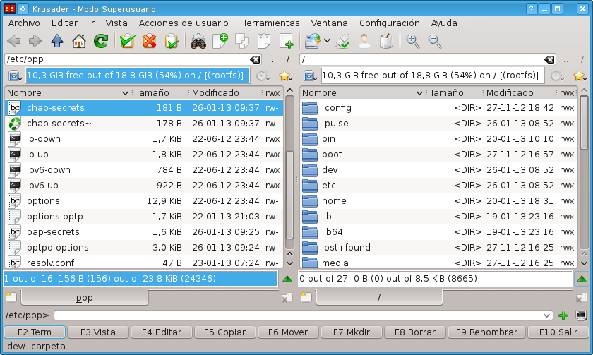593x355 pixels.
Task: Open the Archivo menu
Action: (x=24, y=23)
